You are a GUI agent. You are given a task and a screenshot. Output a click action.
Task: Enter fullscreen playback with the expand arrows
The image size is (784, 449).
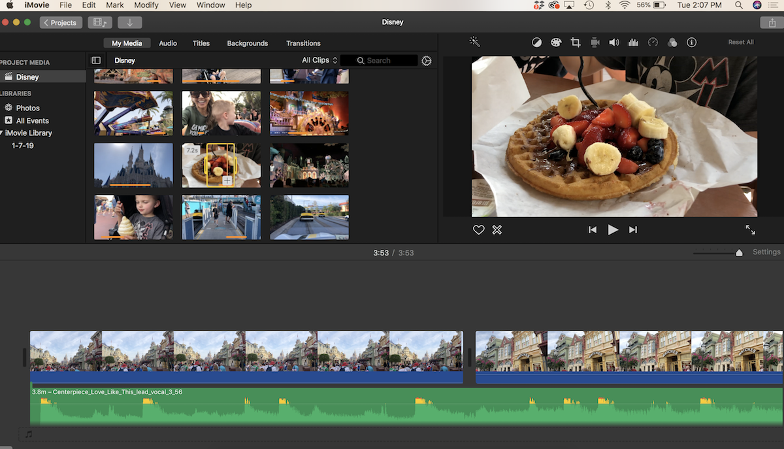750,230
